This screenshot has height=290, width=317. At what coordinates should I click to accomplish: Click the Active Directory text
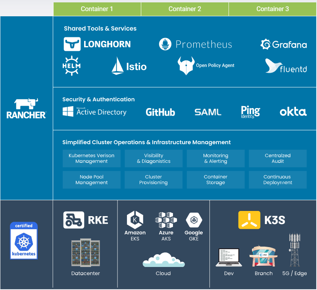point(102,112)
